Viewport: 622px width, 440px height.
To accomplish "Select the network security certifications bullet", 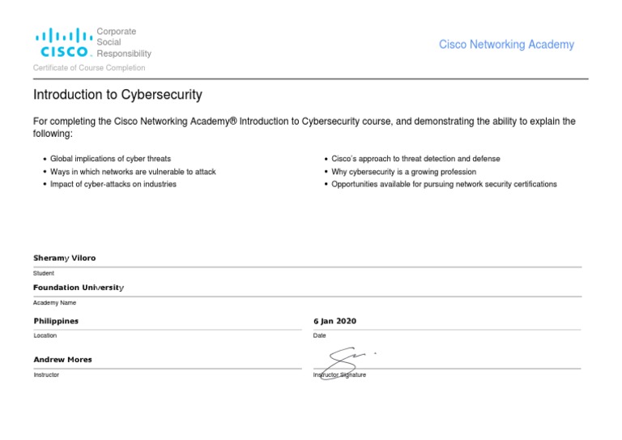I will [x=444, y=184].
